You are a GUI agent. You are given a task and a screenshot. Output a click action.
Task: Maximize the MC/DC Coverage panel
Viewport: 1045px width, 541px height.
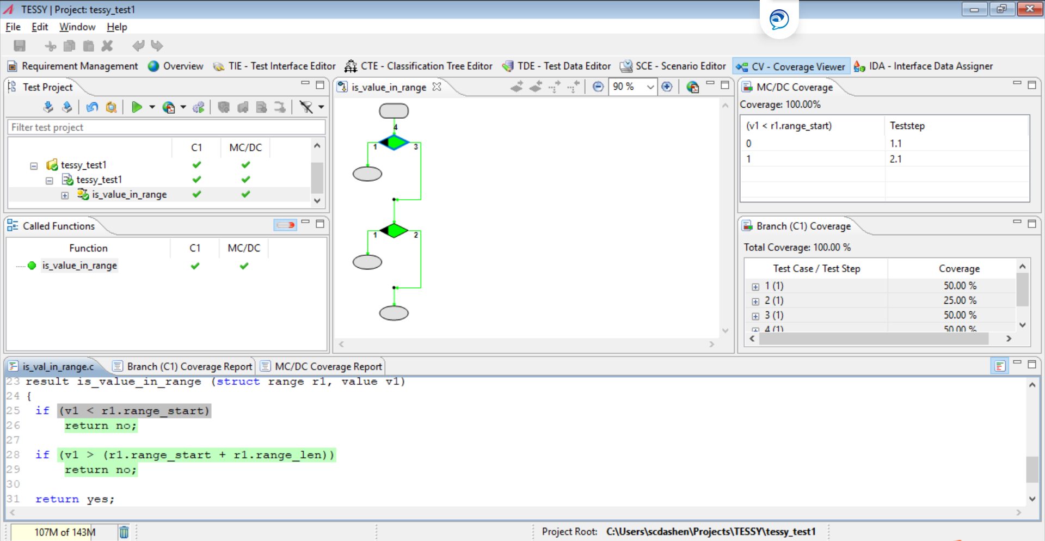click(1032, 85)
